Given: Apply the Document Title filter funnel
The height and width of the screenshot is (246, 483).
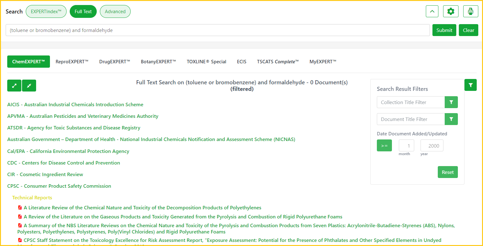Looking at the screenshot, I should click(x=451, y=119).
